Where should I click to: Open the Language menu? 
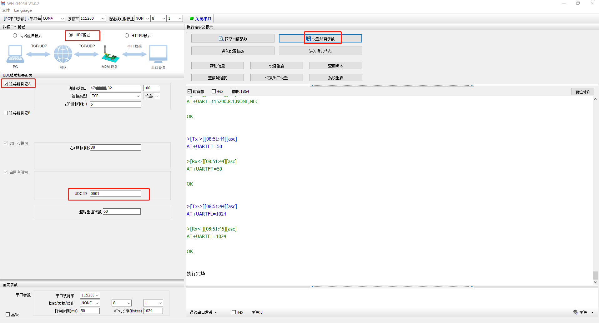point(23,10)
